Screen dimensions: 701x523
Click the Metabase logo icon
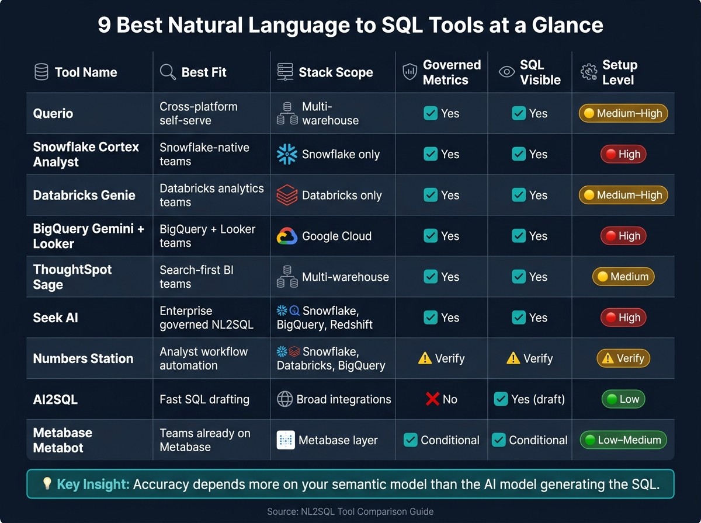click(x=286, y=440)
